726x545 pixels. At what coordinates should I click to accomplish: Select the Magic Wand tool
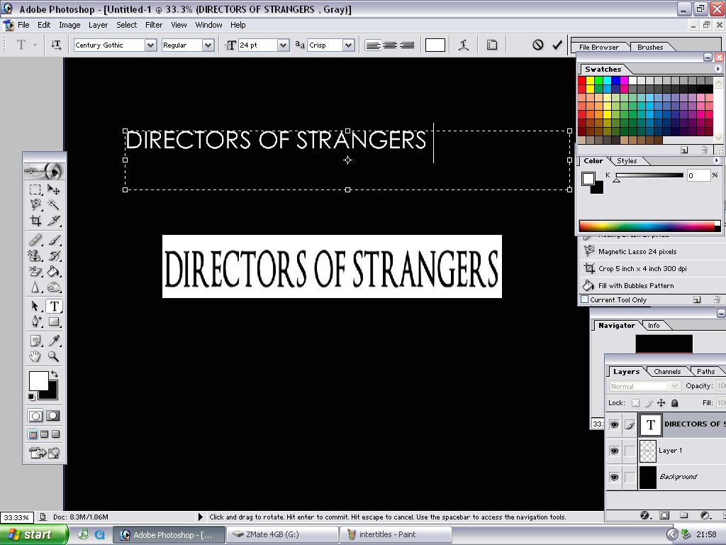pos(54,205)
